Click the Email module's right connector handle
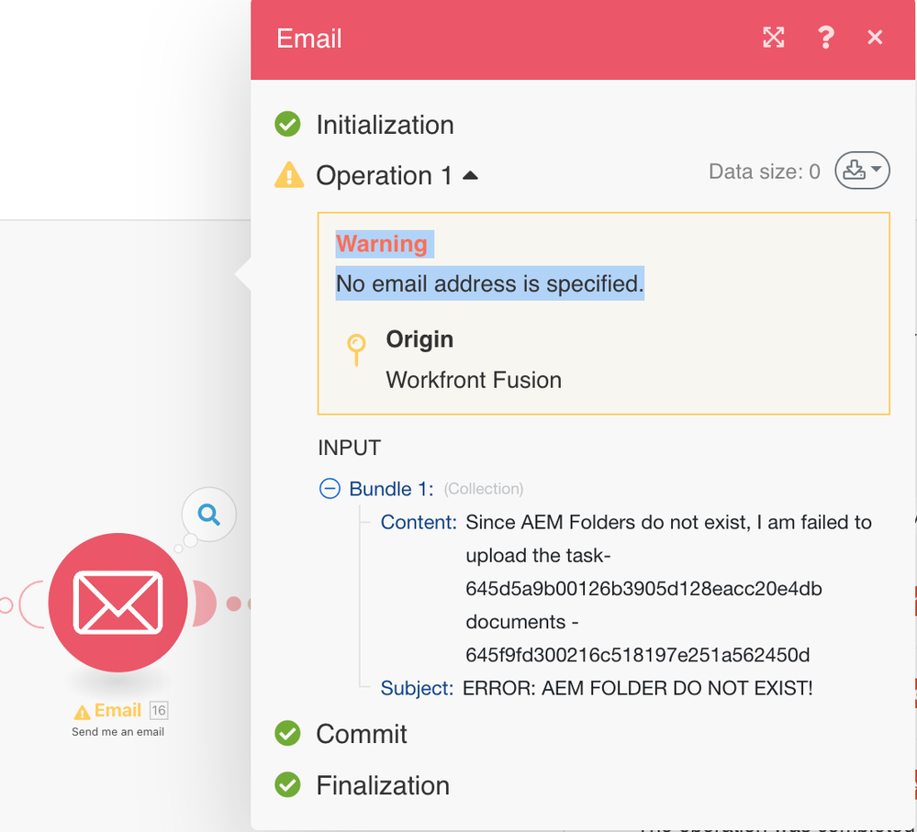The height and width of the screenshot is (832, 917). click(x=204, y=603)
